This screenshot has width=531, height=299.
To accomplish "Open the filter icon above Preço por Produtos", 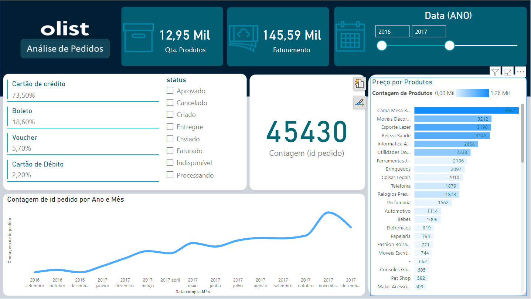I will [x=495, y=72].
